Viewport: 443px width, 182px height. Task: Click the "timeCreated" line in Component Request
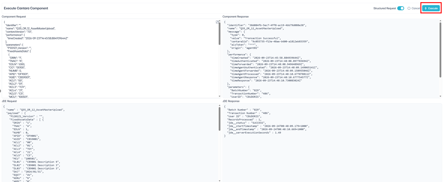click(38, 38)
